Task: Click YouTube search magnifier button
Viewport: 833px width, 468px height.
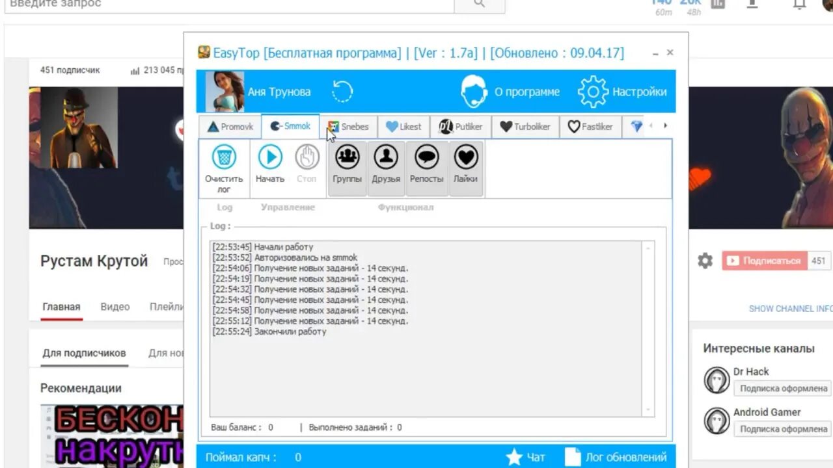Action: coord(480,4)
